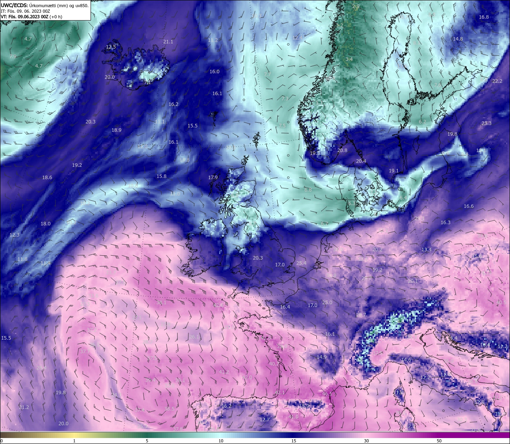Screen dimensions: 510x444
Task: Click the 23.3 map value
Action: coord(486,123)
